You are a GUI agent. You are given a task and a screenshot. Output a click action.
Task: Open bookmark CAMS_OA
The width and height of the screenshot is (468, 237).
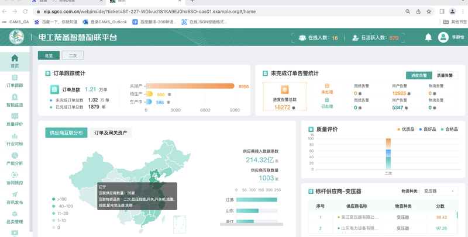(16, 22)
